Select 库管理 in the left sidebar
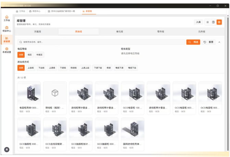Image resolution: width=230 pixels, height=157 pixels. (7, 40)
